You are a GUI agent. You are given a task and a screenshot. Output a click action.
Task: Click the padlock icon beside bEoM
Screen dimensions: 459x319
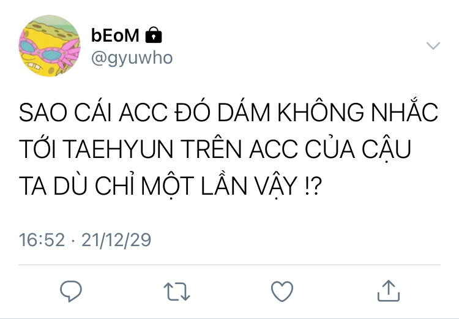pyautogui.click(x=154, y=35)
